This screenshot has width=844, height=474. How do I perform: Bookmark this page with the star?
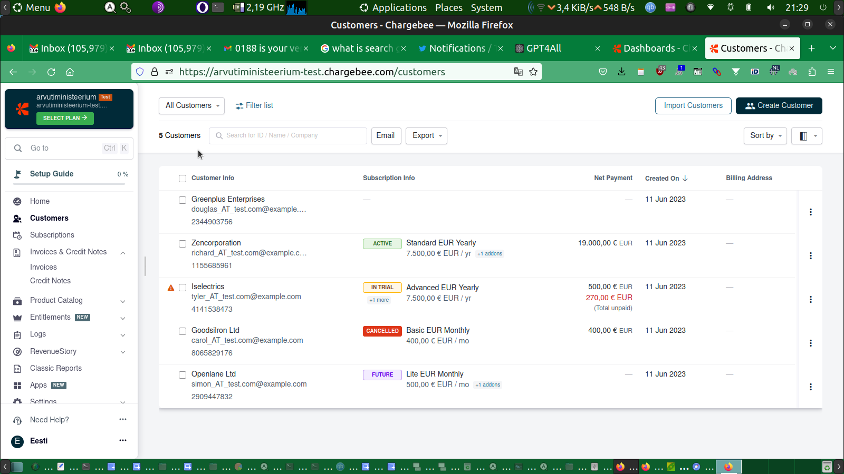(533, 72)
